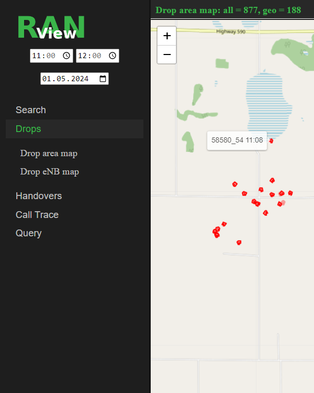Open the calendar picker in the date field

(103, 79)
